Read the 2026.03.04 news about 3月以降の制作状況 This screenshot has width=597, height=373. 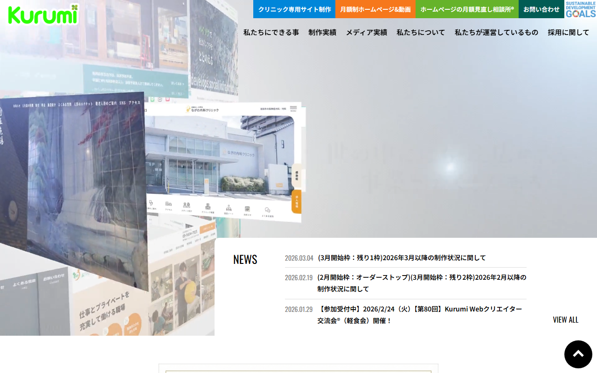pyautogui.click(x=402, y=258)
